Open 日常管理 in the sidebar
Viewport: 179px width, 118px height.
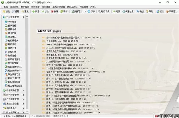(10, 26)
